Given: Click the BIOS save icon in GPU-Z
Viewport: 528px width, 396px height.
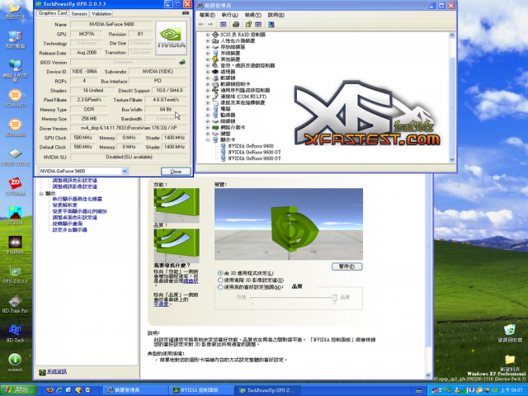Looking at the screenshot, I should point(182,62).
